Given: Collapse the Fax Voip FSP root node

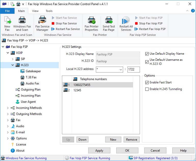Looking at the screenshot, I should click(3, 47).
